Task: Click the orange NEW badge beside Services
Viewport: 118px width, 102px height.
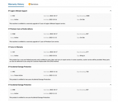Action: (29, 4)
